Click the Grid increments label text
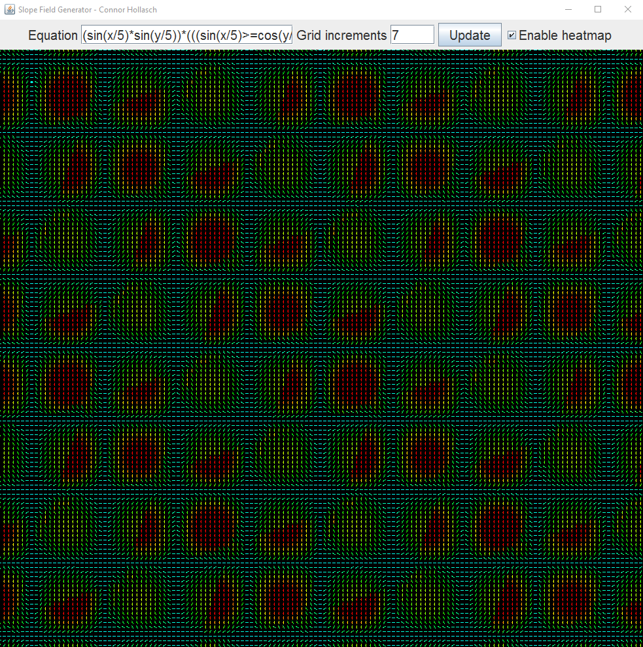Screen dimensions: 643x647 tap(341, 35)
